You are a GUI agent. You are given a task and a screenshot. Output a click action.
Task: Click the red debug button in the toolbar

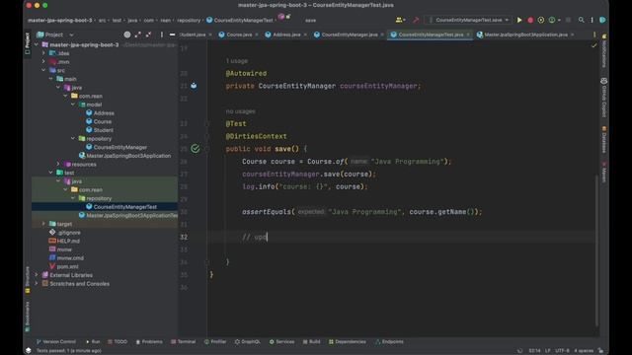[530, 20]
